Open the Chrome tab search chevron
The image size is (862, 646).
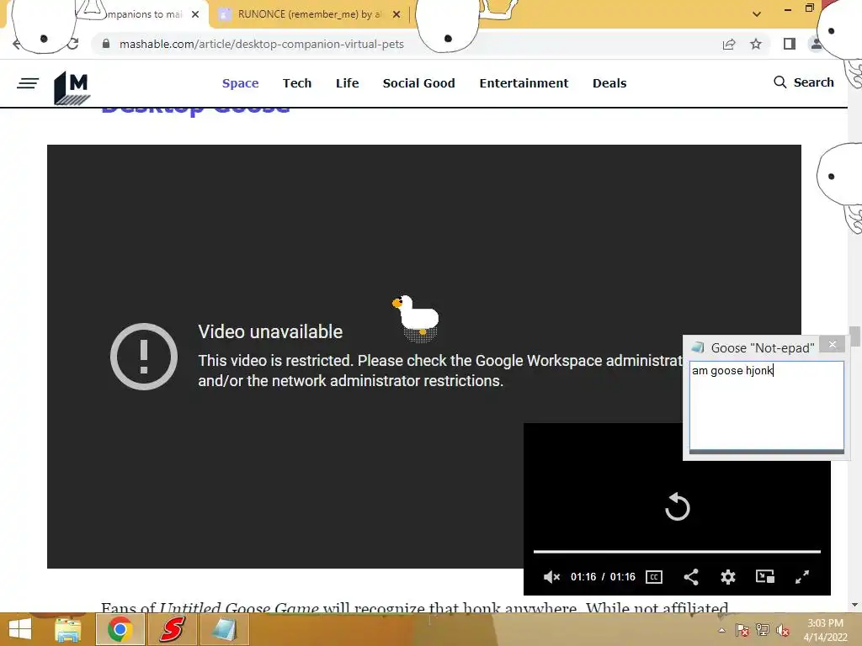(757, 14)
